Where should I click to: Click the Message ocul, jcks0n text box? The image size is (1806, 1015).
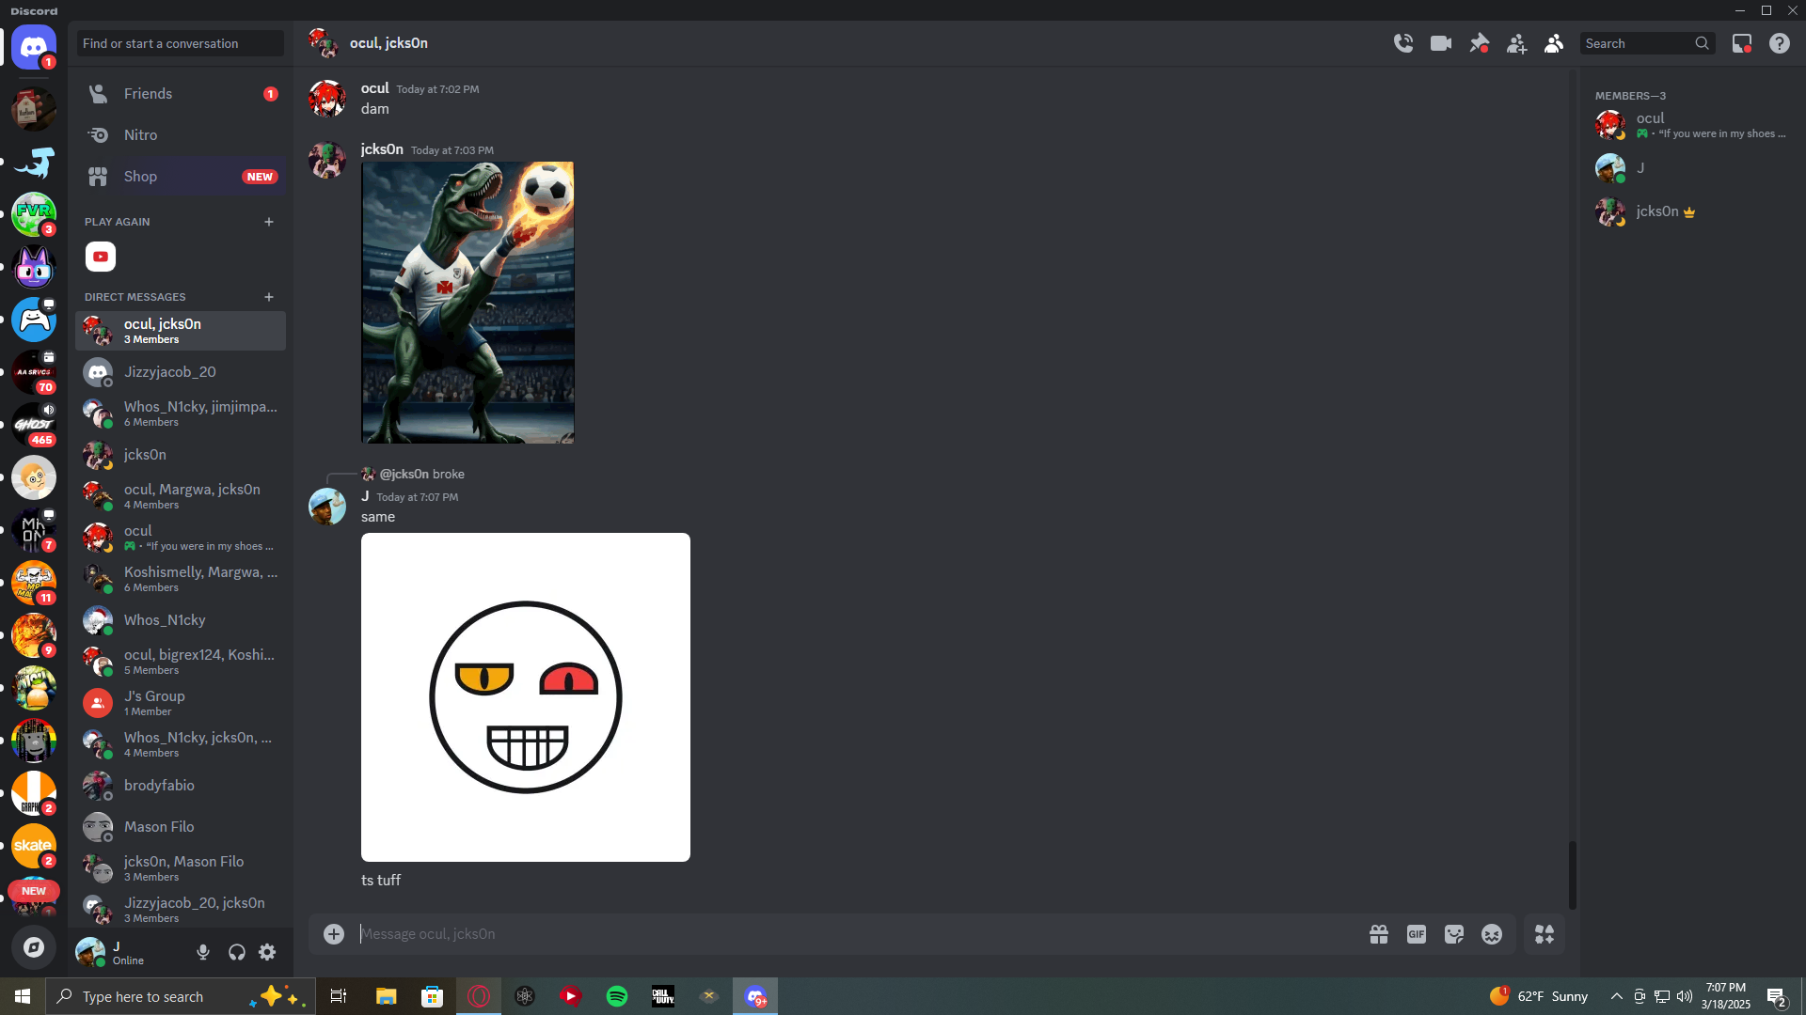click(856, 934)
